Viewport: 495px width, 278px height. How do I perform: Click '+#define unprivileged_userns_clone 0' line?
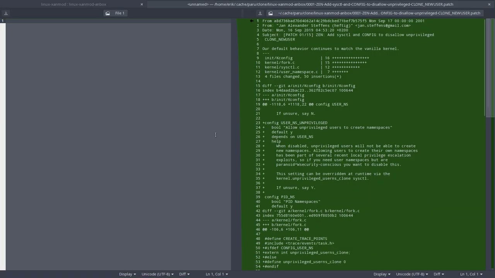[x=304, y=262]
